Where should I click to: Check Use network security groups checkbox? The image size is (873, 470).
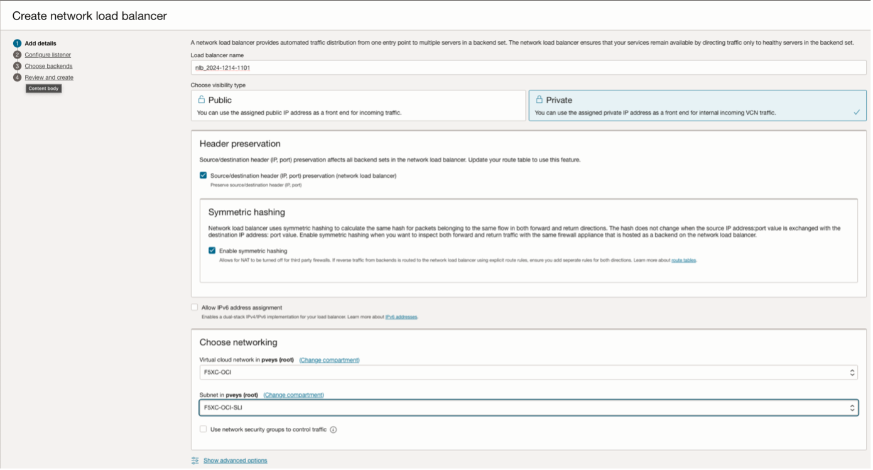click(x=203, y=430)
